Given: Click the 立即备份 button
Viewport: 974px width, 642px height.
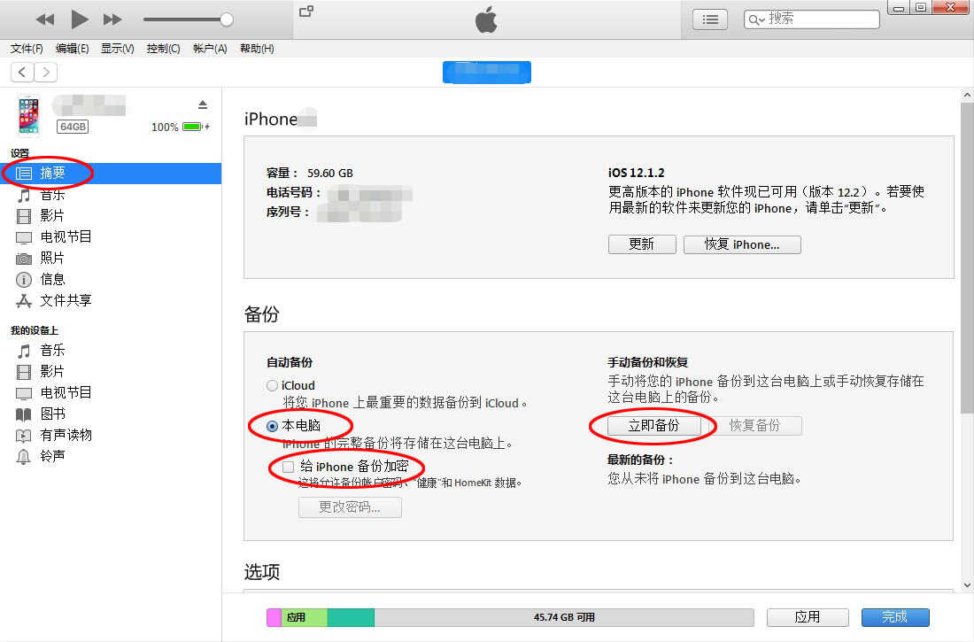Looking at the screenshot, I should coord(654,426).
